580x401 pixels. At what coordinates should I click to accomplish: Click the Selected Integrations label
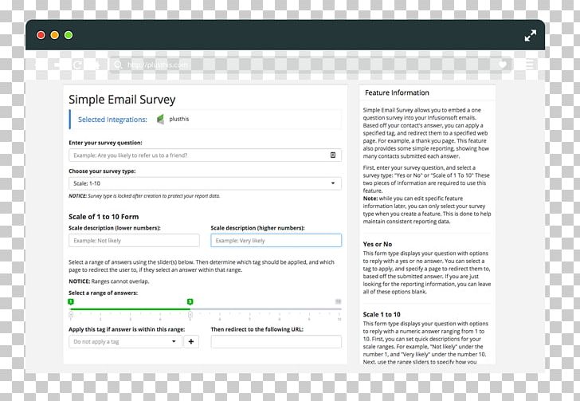pyautogui.click(x=112, y=120)
